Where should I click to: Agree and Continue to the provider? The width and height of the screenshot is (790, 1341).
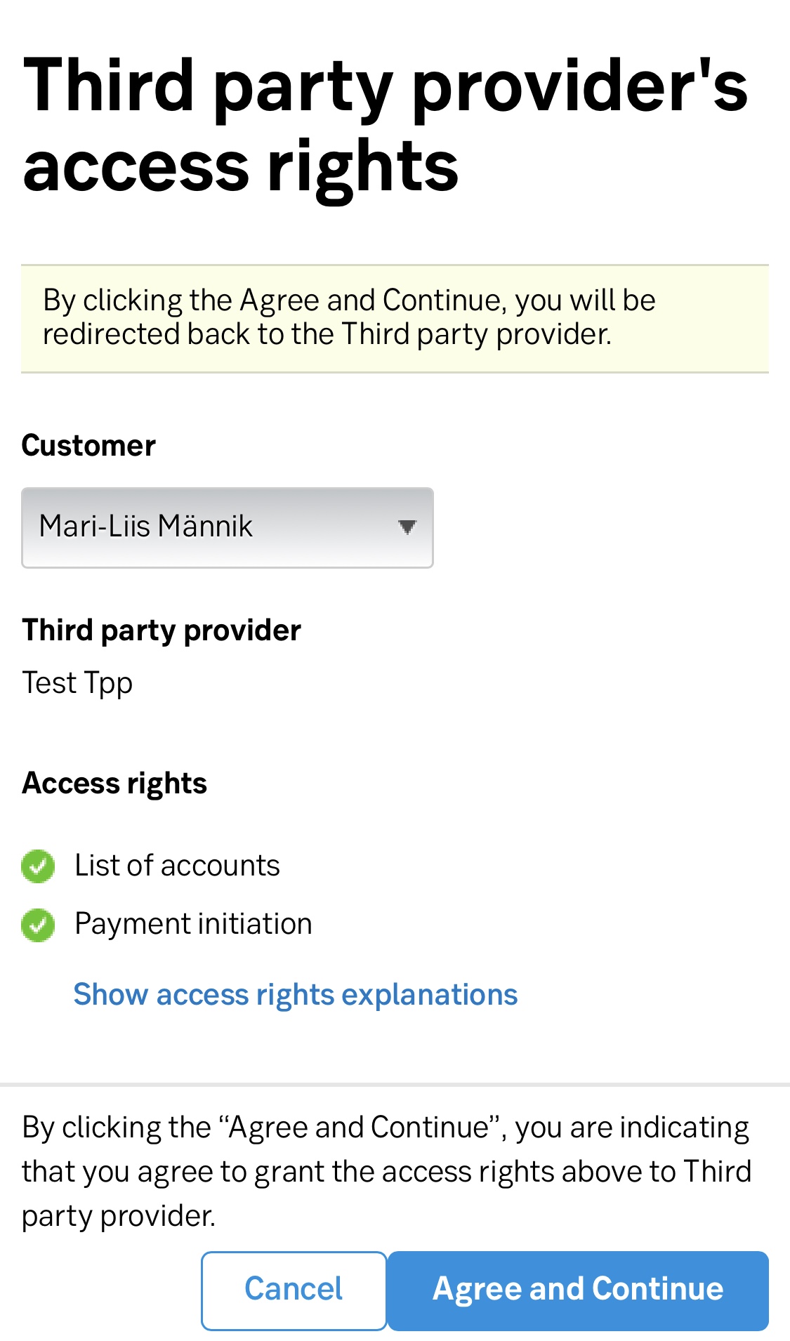(578, 1290)
